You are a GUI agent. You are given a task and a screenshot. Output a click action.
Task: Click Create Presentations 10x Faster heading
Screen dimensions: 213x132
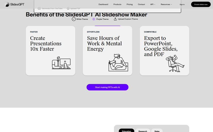(x=46, y=43)
